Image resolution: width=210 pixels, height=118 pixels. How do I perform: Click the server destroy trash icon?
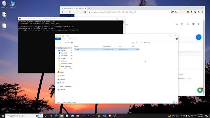point(199,24)
